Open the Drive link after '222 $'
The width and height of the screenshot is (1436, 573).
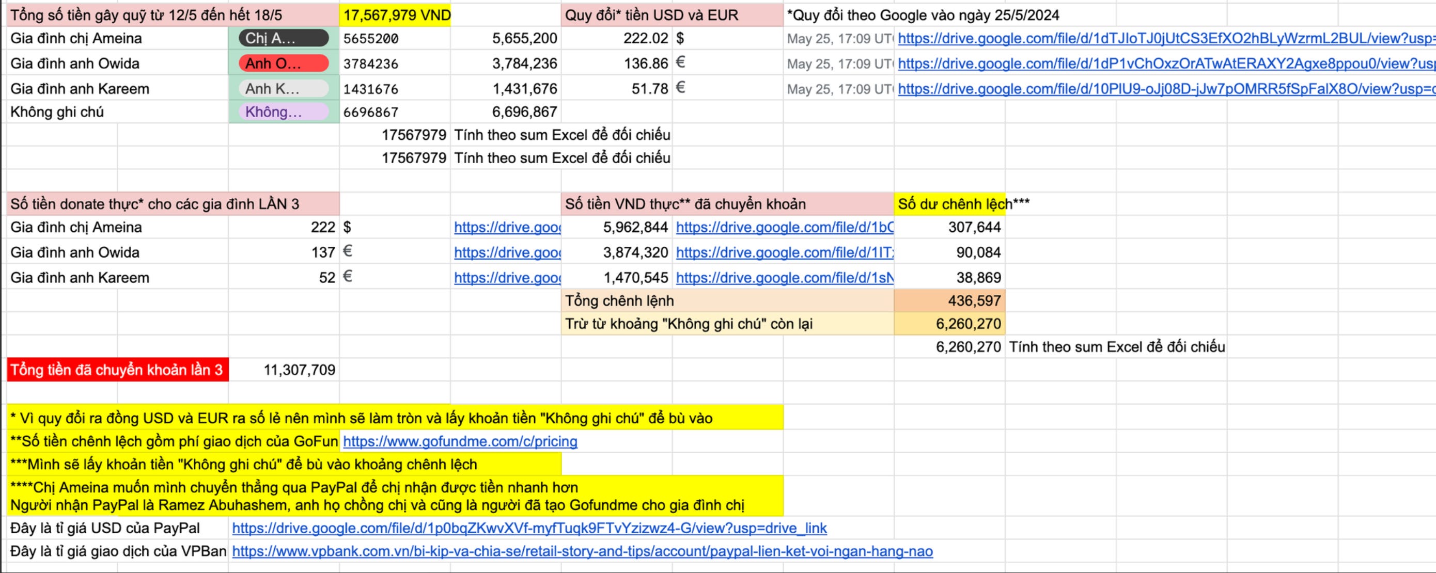click(507, 227)
